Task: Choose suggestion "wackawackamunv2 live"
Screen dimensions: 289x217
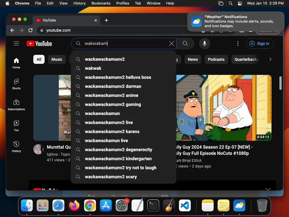Action: click(x=124, y=123)
